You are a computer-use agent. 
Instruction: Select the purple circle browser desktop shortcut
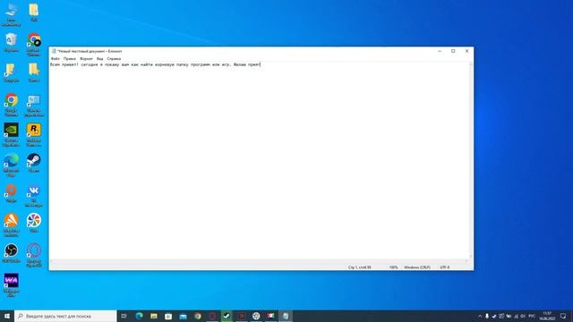click(x=34, y=256)
